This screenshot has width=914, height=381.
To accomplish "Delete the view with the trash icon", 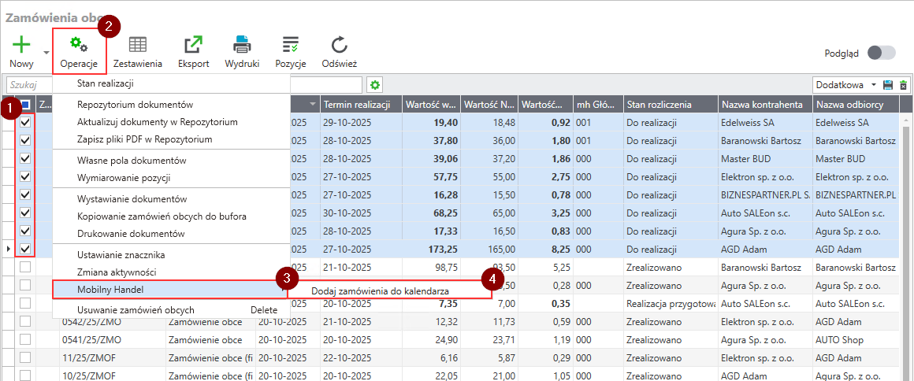I will pos(903,85).
